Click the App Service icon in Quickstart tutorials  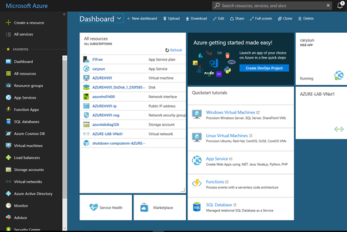197,160
